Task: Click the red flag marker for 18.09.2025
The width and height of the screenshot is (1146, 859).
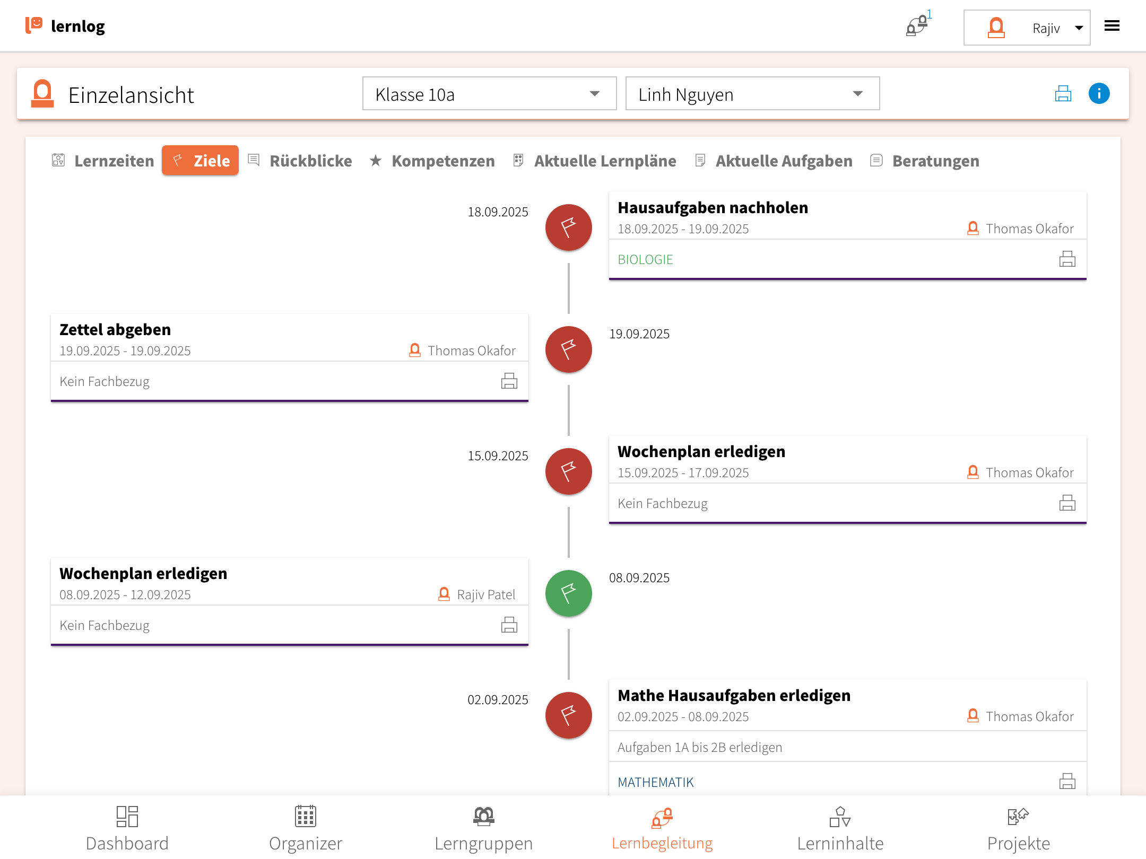Action: (568, 227)
